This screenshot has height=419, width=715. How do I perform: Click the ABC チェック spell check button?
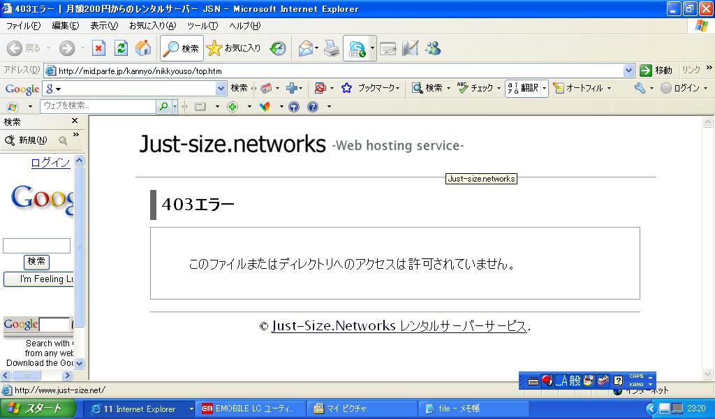click(475, 88)
